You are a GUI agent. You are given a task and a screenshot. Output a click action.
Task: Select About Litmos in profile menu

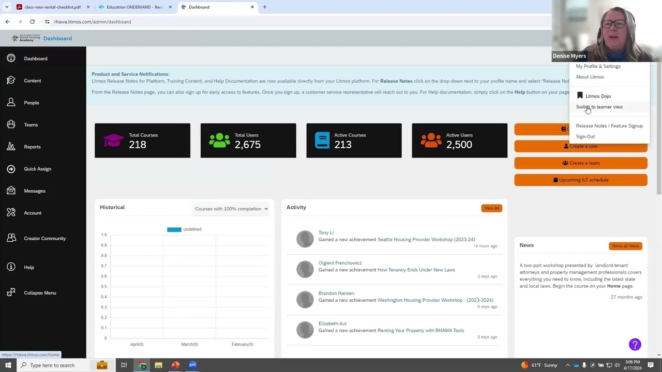tap(590, 77)
